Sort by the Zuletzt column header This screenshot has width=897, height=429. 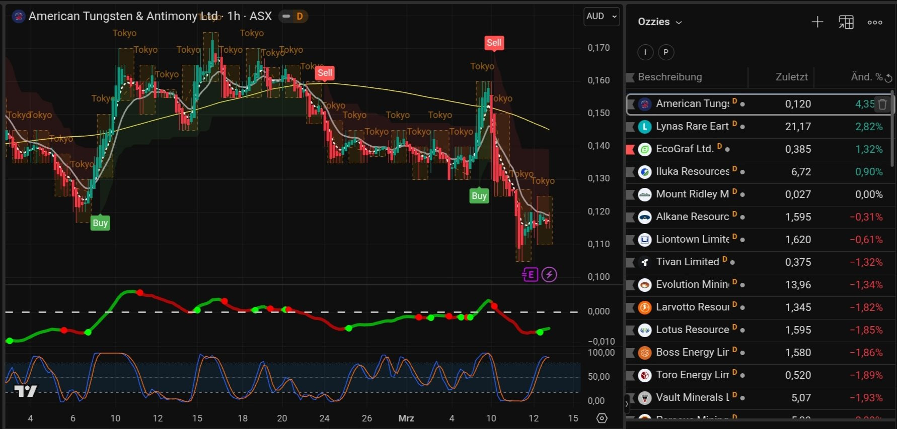[791, 77]
